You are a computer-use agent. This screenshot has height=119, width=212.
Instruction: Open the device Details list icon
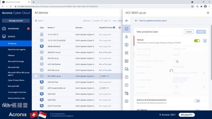tap(127, 61)
